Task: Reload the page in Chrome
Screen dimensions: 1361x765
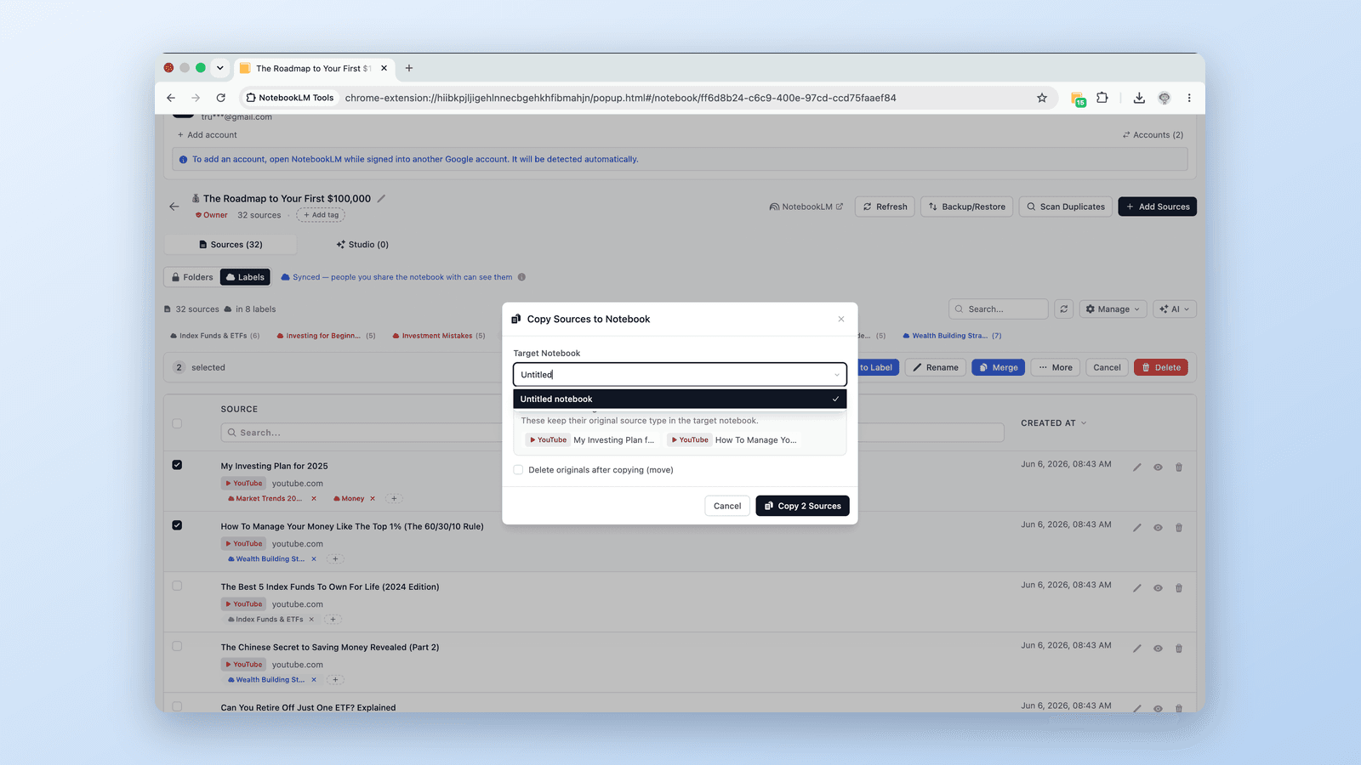Action: [x=221, y=98]
